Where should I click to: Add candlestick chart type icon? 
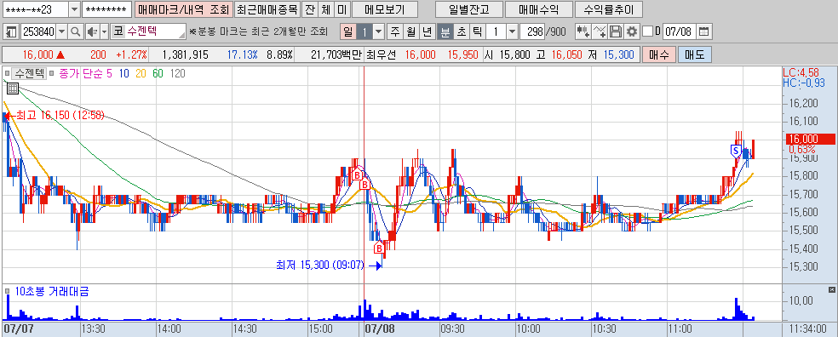(583, 32)
